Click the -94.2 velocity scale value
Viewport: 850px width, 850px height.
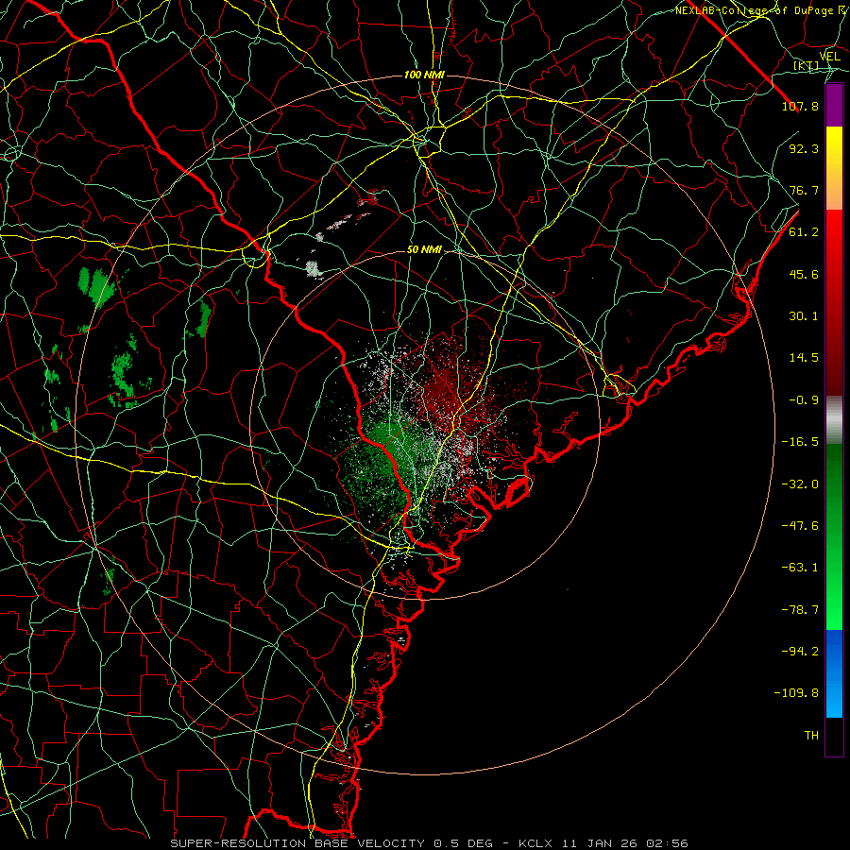(800, 652)
